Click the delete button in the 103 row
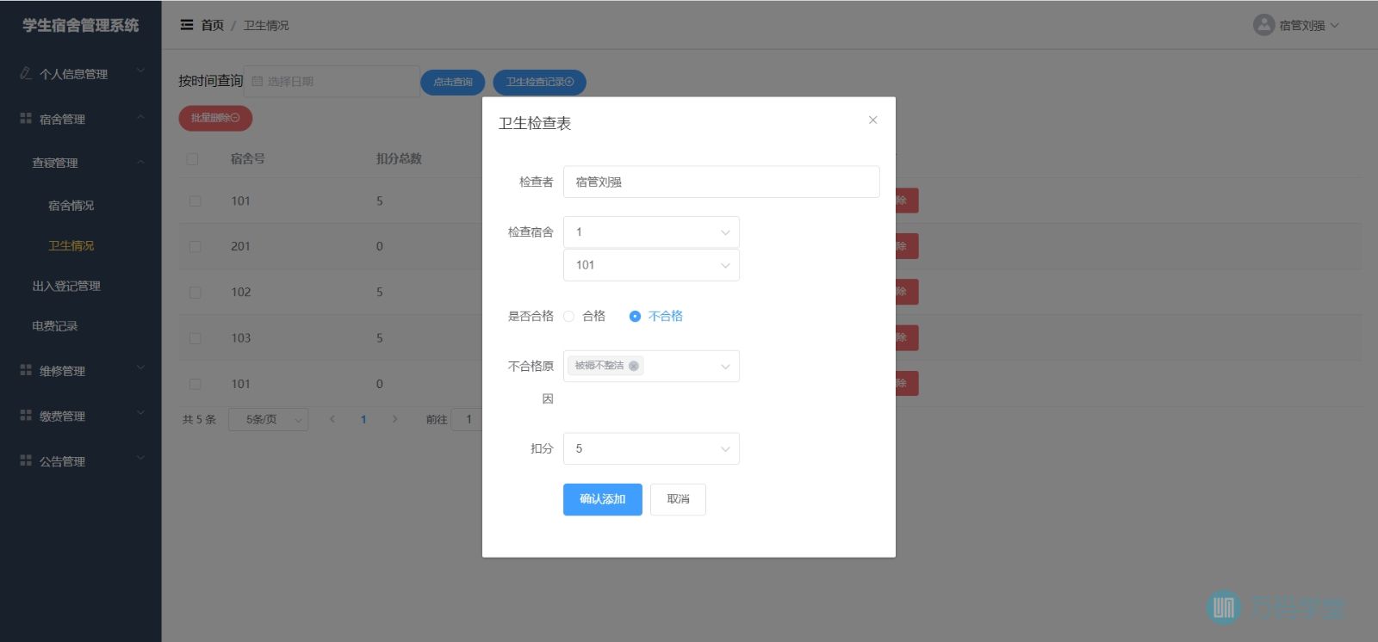Screen dimensions: 1378x642 [x=907, y=337]
